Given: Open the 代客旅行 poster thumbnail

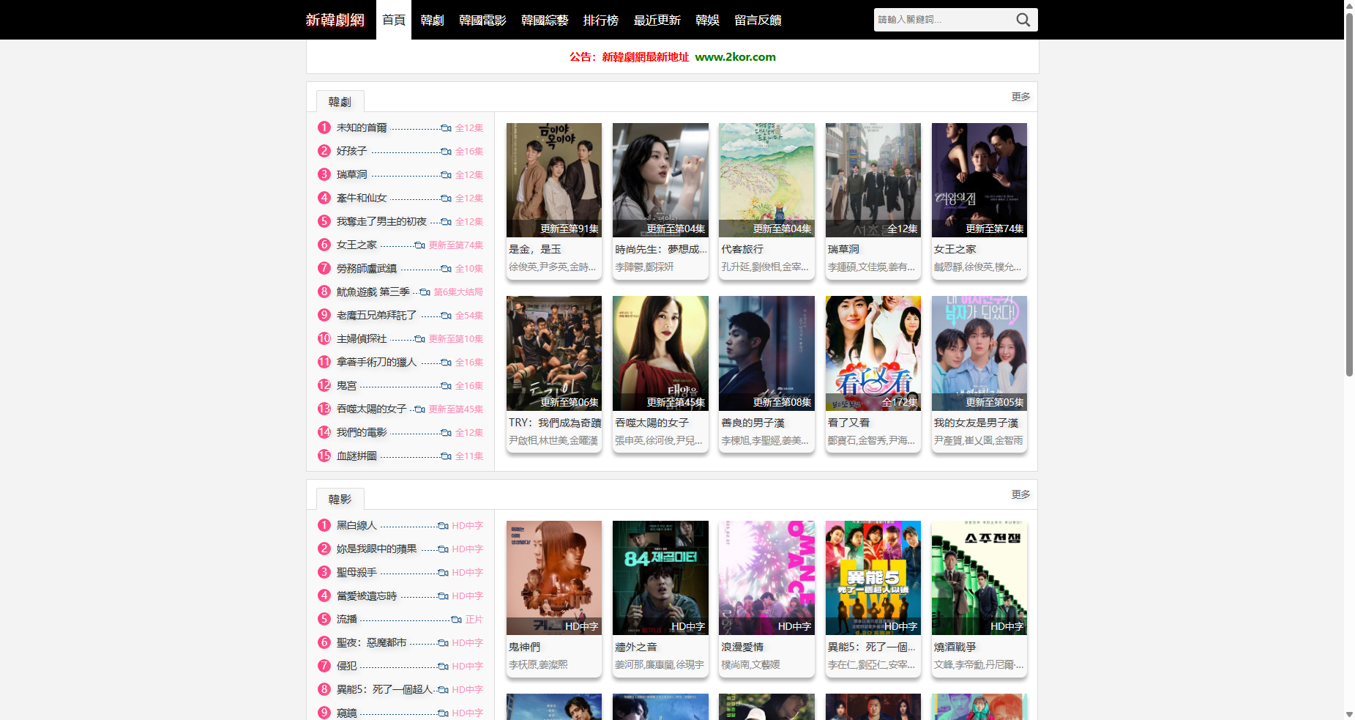Looking at the screenshot, I should pos(766,180).
